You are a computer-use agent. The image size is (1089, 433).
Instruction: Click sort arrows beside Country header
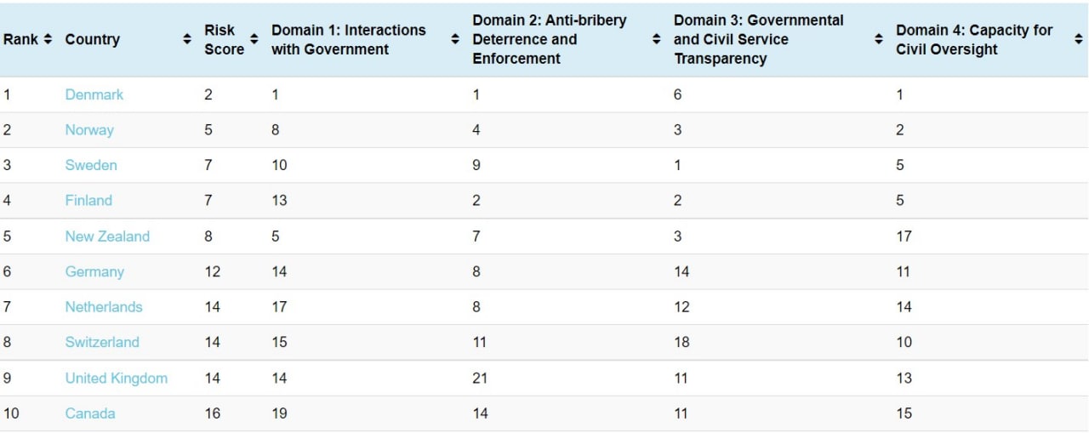click(187, 39)
